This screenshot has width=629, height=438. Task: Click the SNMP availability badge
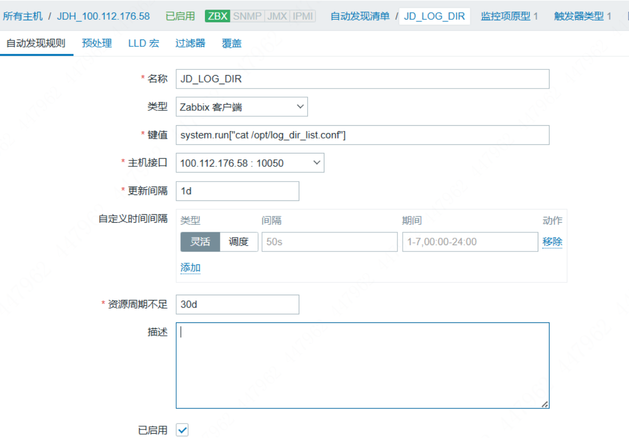coord(248,16)
